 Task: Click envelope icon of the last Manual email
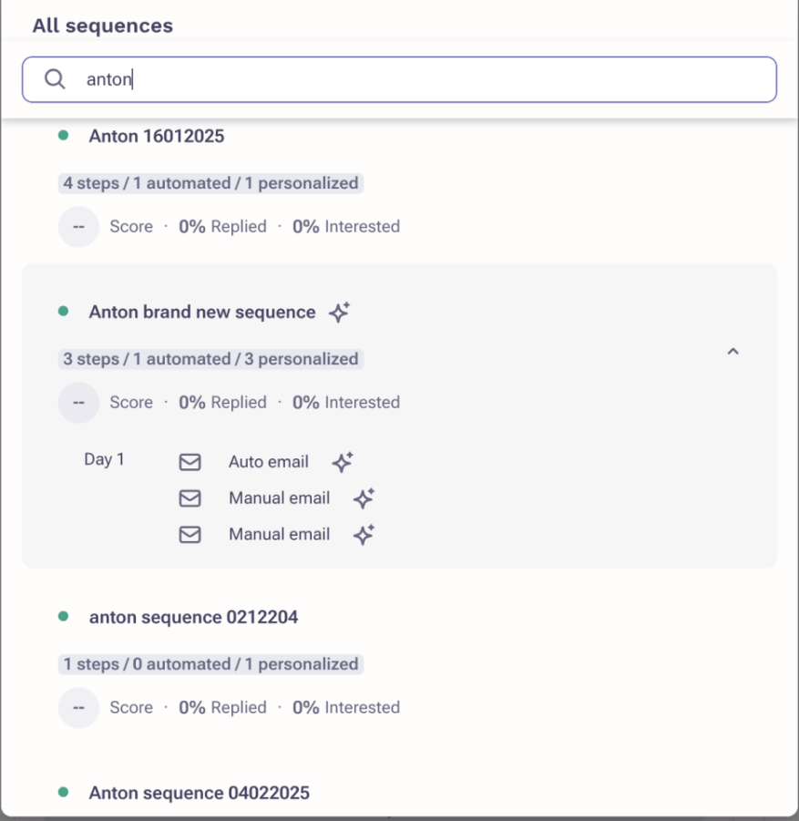[x=190, y=535]
